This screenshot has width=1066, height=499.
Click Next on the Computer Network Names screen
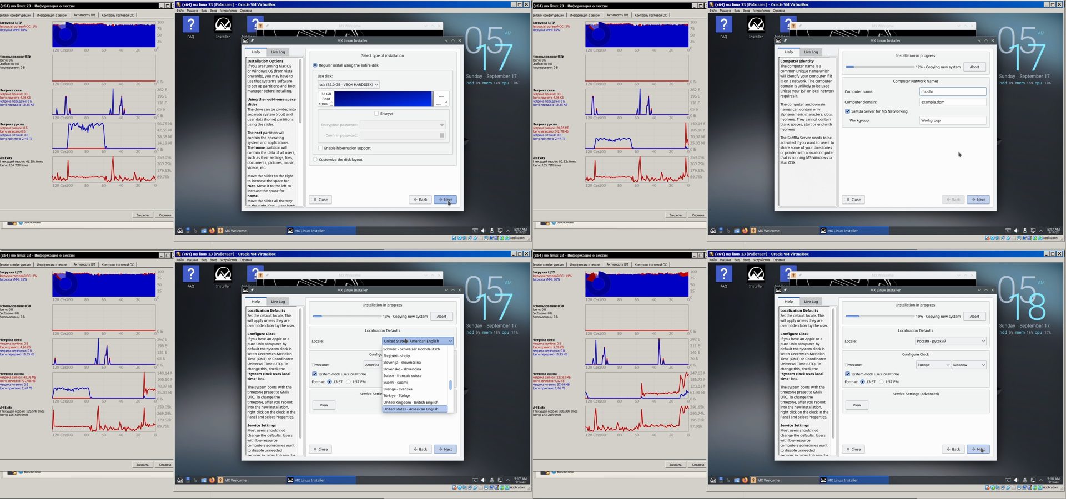(x=978, y=200)
